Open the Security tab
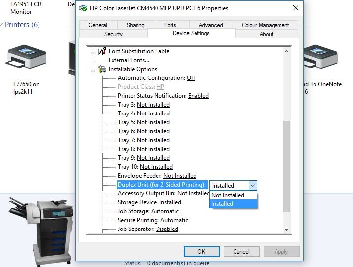353x267 pixels. tap(114, 34)
